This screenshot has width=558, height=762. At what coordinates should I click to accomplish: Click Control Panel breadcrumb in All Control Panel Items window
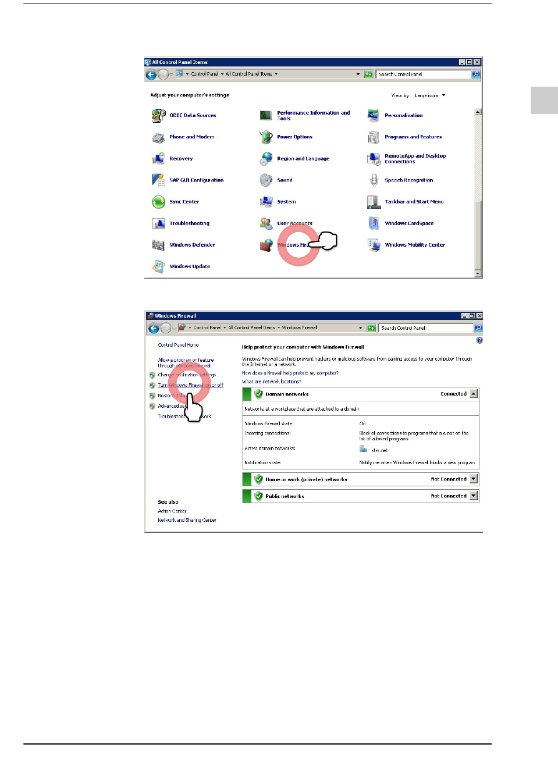[x=205, y=74]
